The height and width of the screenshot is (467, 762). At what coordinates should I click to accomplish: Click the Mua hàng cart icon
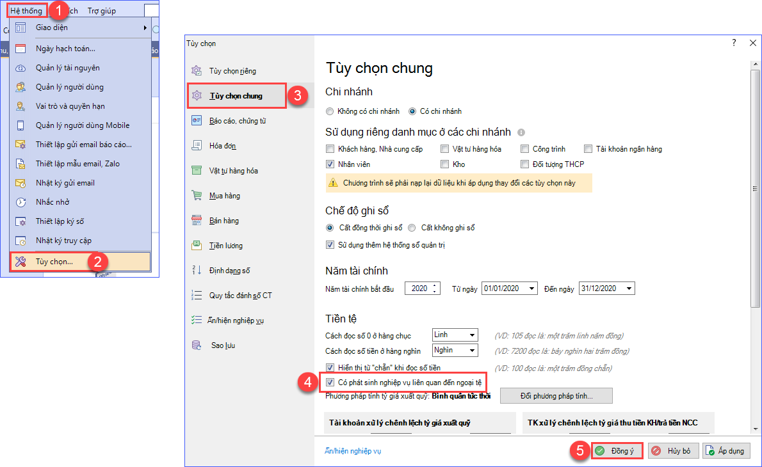click(x=197, y=196)
